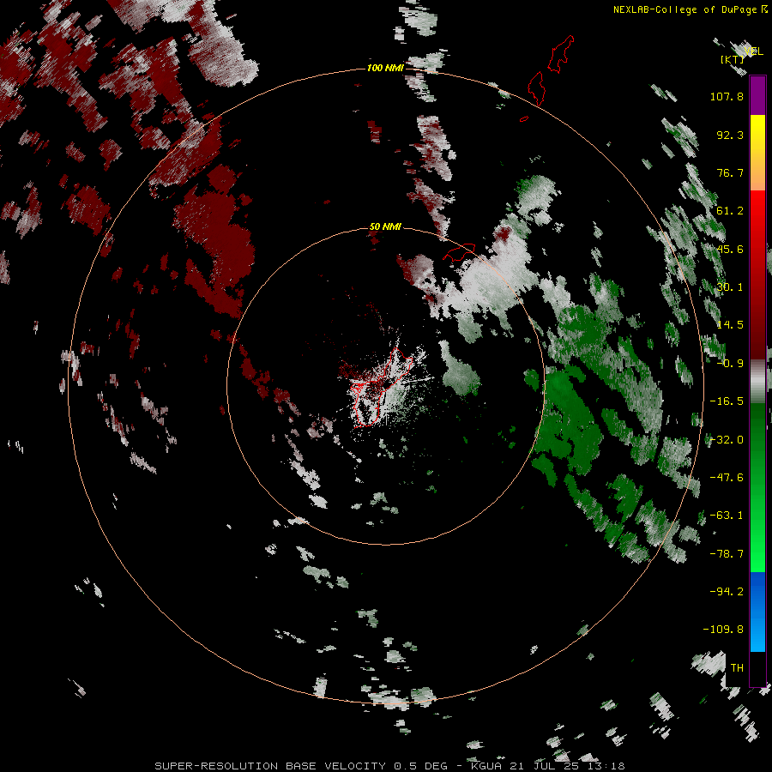Click the 100 NMI range ring label

coord(385,68)
